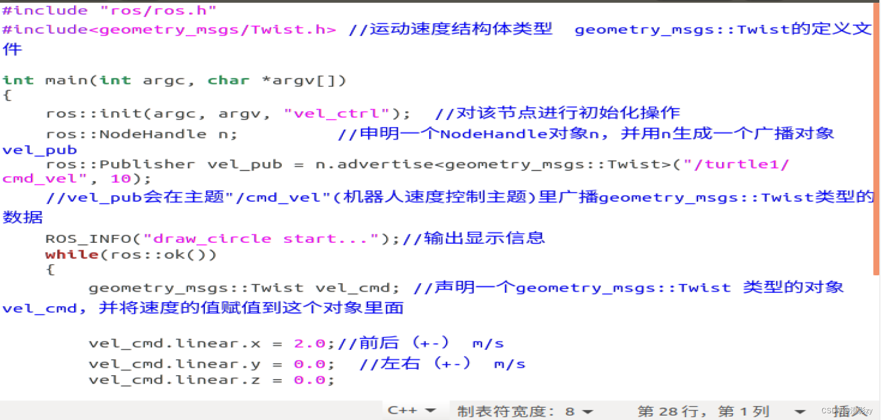
Task: Click the wrapped vel_pub text below NodeHandle line
Action: pos(40,150)
